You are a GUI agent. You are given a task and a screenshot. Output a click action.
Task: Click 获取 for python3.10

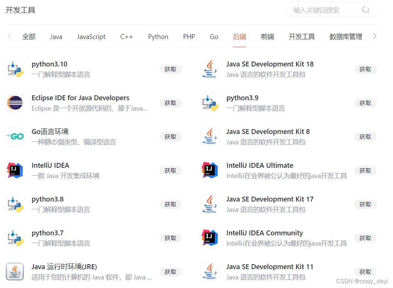171,69
